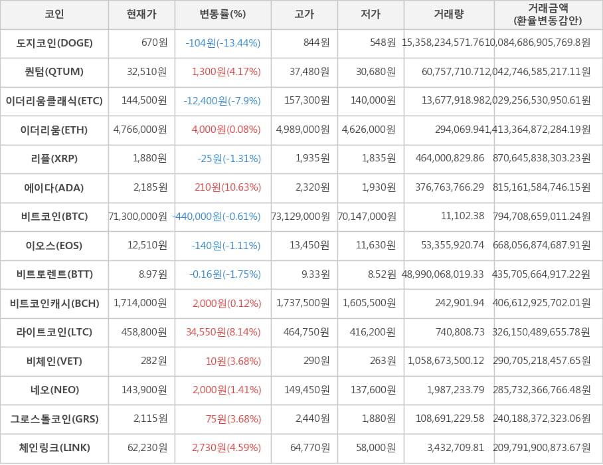This screenshot has width=603, height=465.
Task: Click GRS trade amount 240,188,372,323.06원
Action: pos(542,418)
